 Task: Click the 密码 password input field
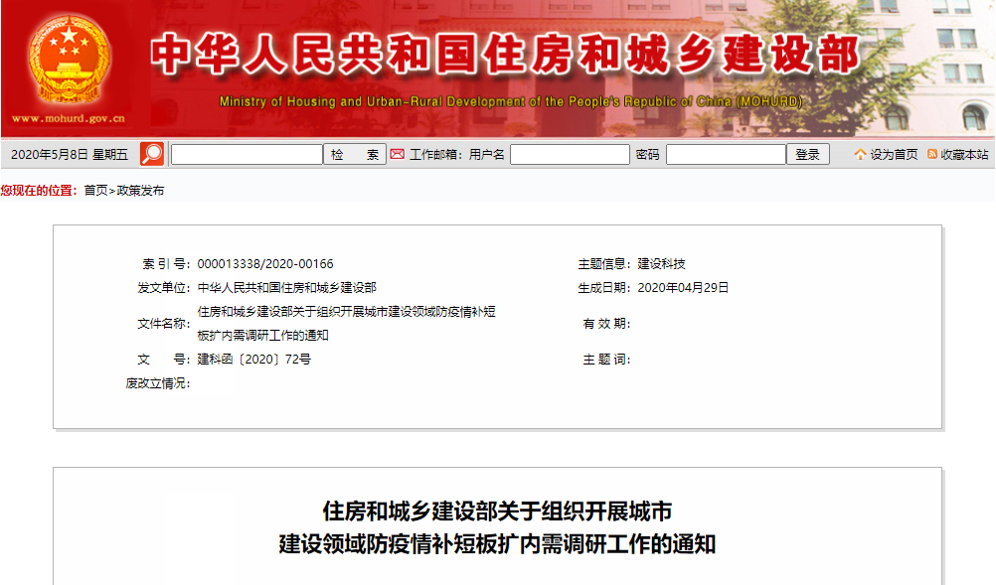726,154
